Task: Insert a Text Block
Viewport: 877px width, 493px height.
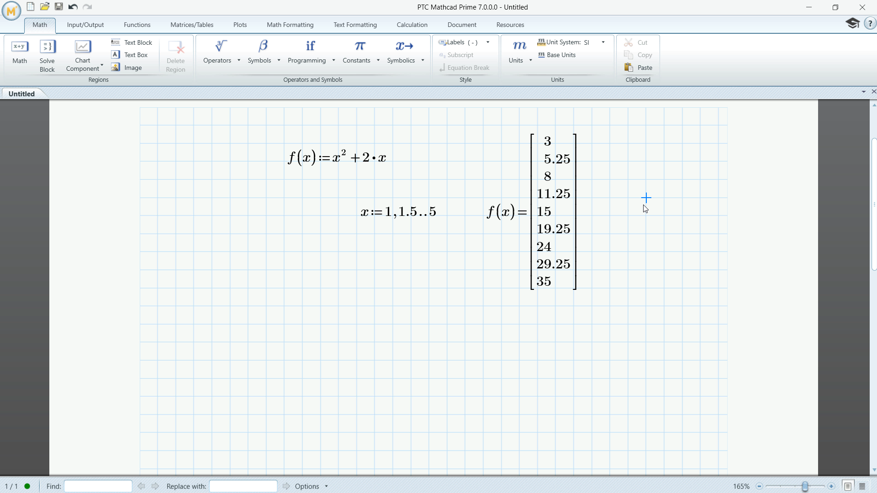Action: tap(132, 42)
